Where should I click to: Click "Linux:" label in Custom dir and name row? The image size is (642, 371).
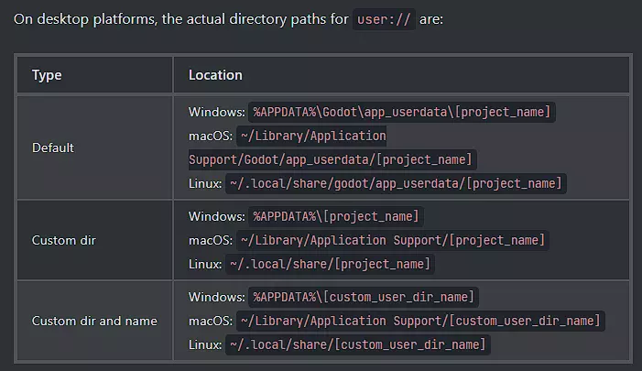[205, 344]
